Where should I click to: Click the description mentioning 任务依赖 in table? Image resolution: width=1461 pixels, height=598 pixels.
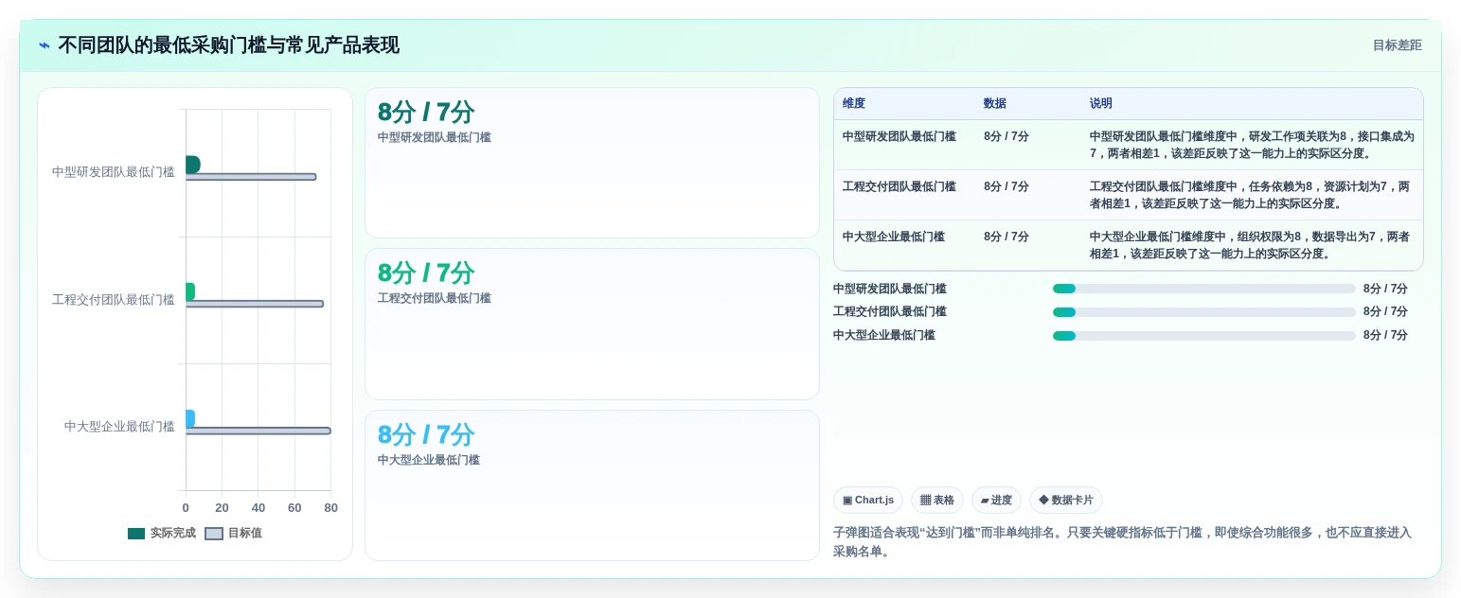click(x=1250, y=195)
